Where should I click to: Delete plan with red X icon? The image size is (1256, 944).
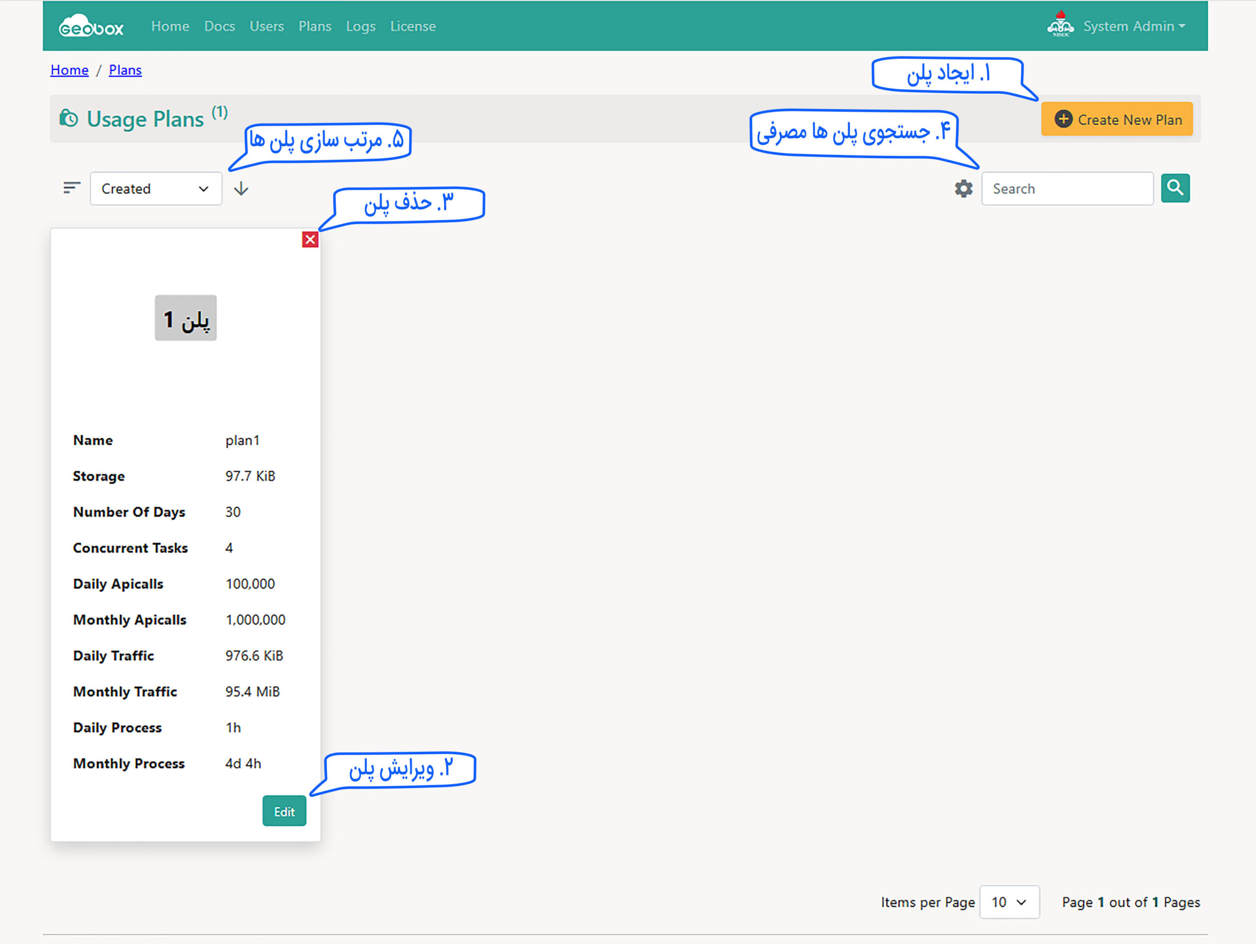tap(310, 239)
